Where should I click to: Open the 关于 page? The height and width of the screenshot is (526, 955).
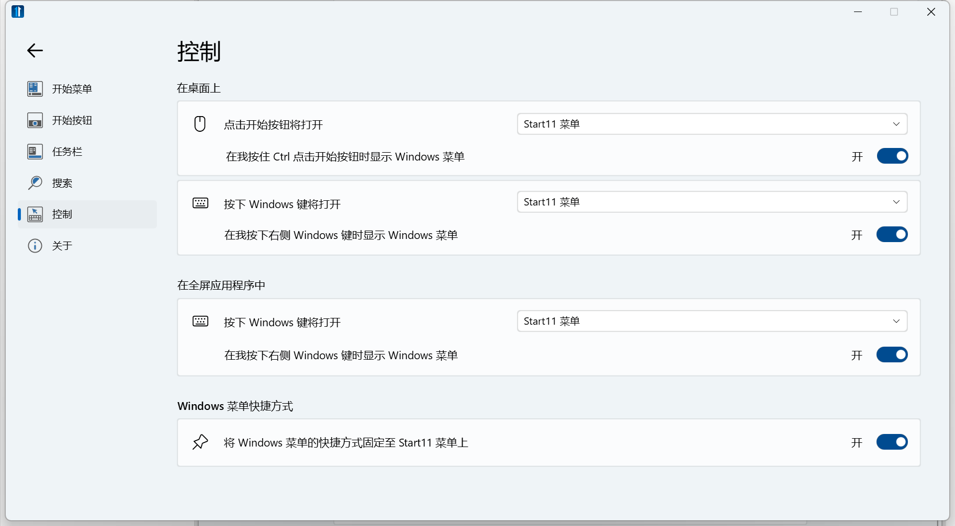pos(87,246)
